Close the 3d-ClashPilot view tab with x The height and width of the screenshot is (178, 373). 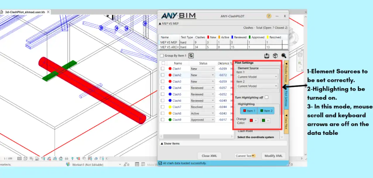(x=48, y=12)
